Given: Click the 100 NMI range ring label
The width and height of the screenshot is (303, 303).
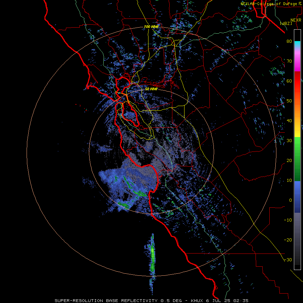Looking at the screenshot, I should pyautogui.click(x=151, y=27).
